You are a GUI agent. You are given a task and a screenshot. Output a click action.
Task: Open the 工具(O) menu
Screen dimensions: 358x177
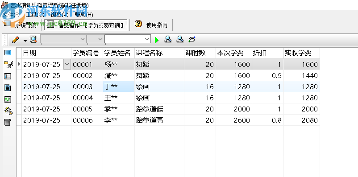pyautogui.click(x=35, y=15)
